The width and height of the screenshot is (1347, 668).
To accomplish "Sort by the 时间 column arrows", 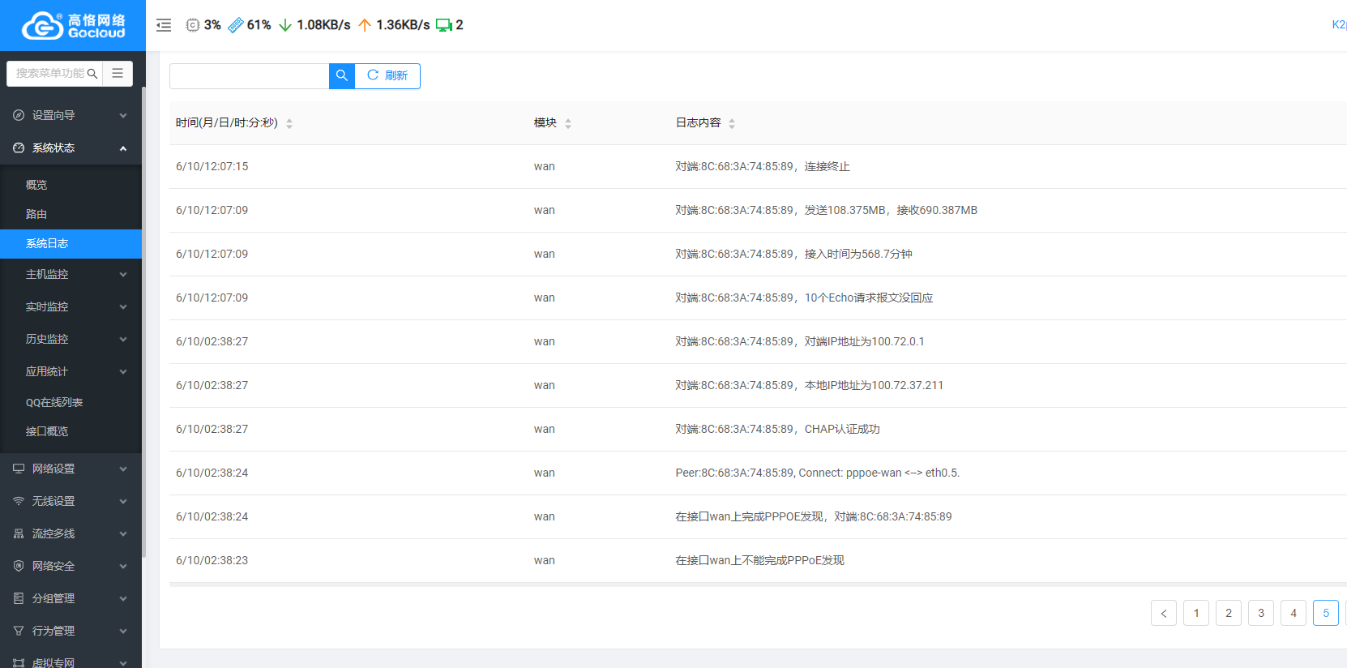I will 289,123.
